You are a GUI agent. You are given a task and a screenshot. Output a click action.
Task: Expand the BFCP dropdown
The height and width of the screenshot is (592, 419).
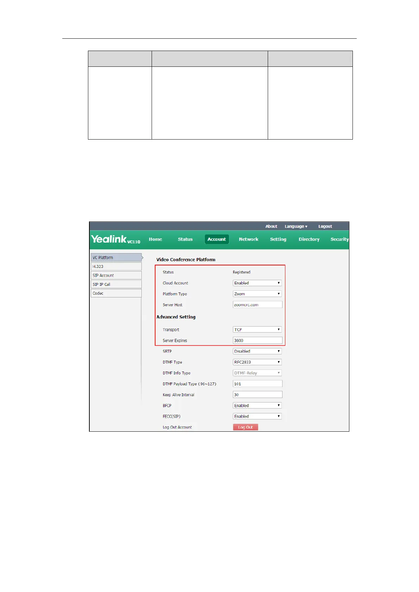[257, 406]
